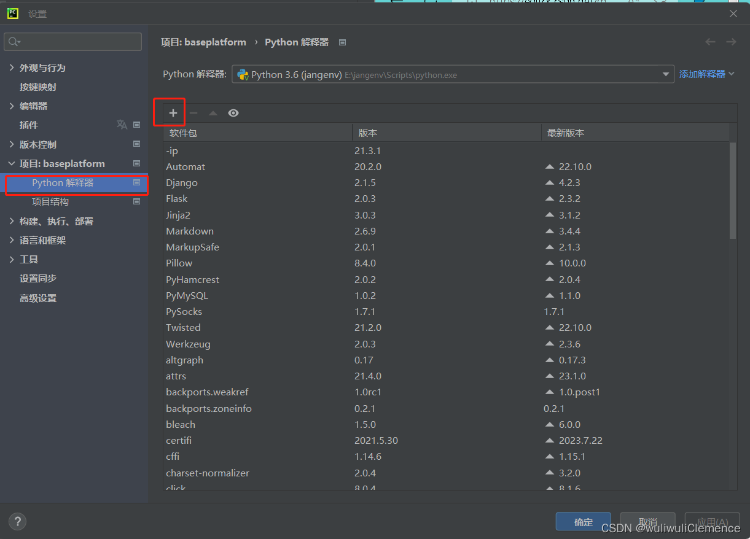Click project icon beside 版本控制
The height and width of the screenshot is (539, 750).
coord(136,144)
